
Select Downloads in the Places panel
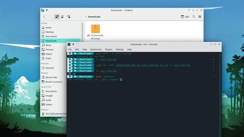[x=61, y=41]
